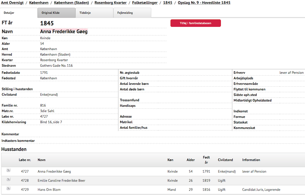The height and width of the screenshot is (195, 305).
Task: Select the Fejlmelding tab
Action: [x=125, y=13]
